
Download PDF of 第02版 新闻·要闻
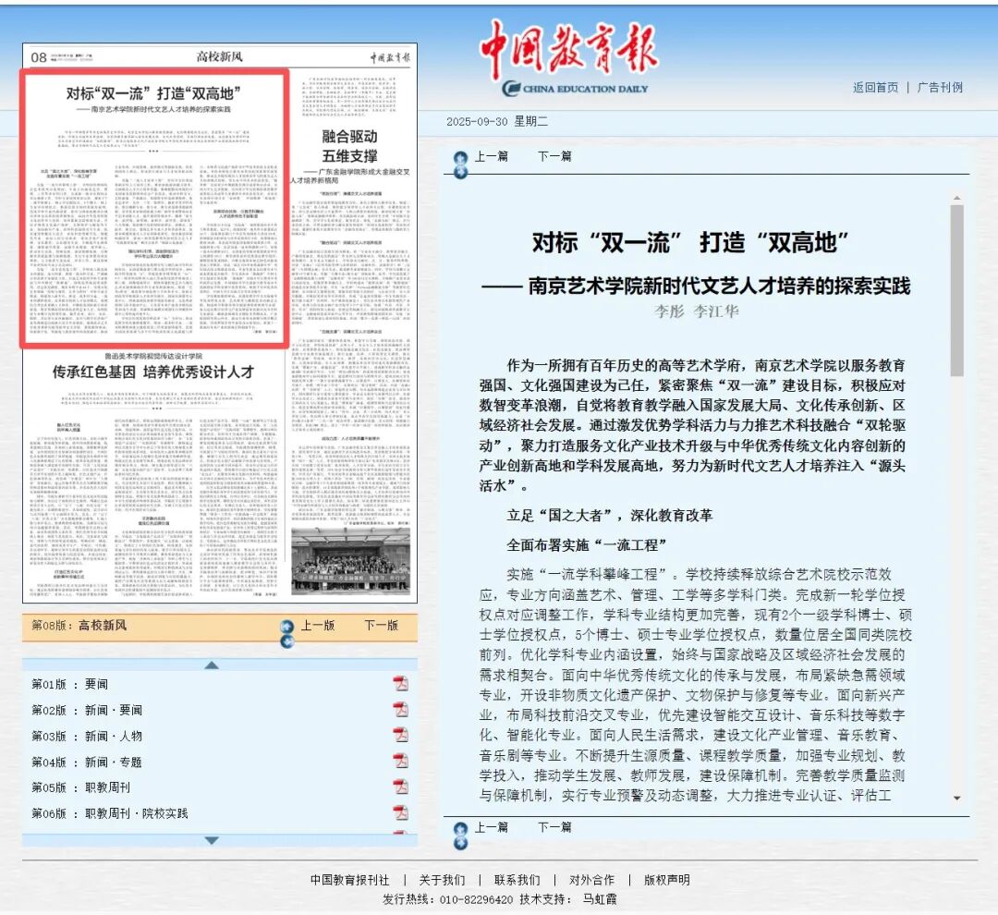pos(400,710)
